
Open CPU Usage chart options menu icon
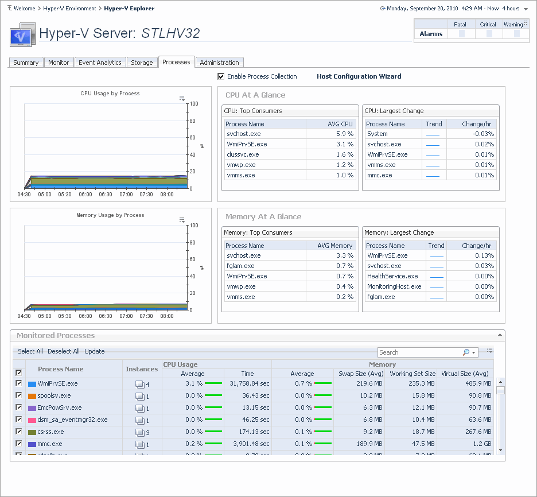(182, 98)
